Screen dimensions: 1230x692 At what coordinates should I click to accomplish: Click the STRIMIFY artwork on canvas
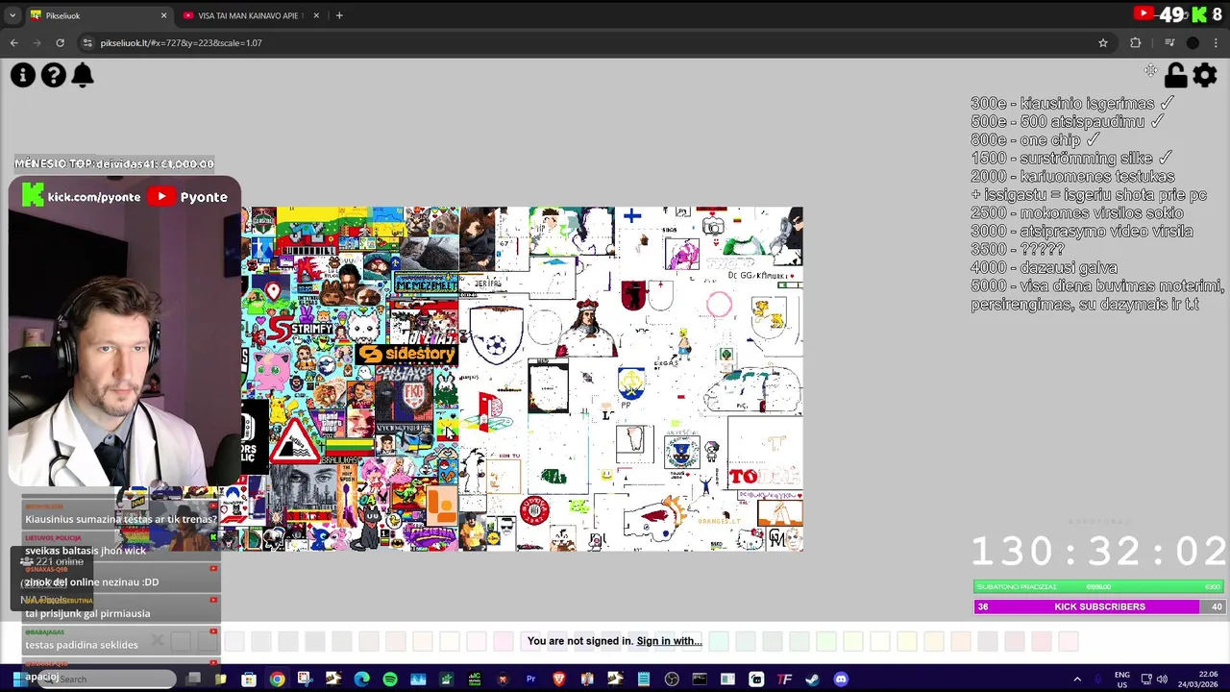click(x=301, y=329)
